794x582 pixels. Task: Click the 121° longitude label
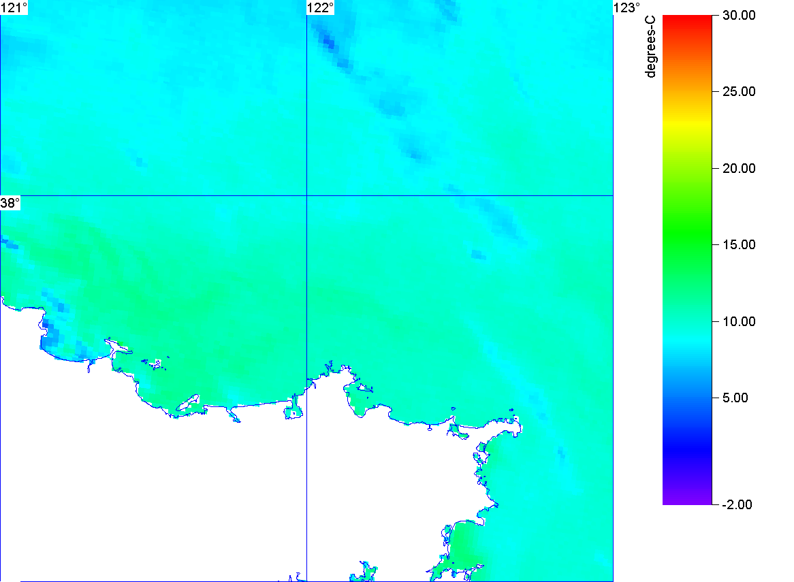[x=14, y=7]
